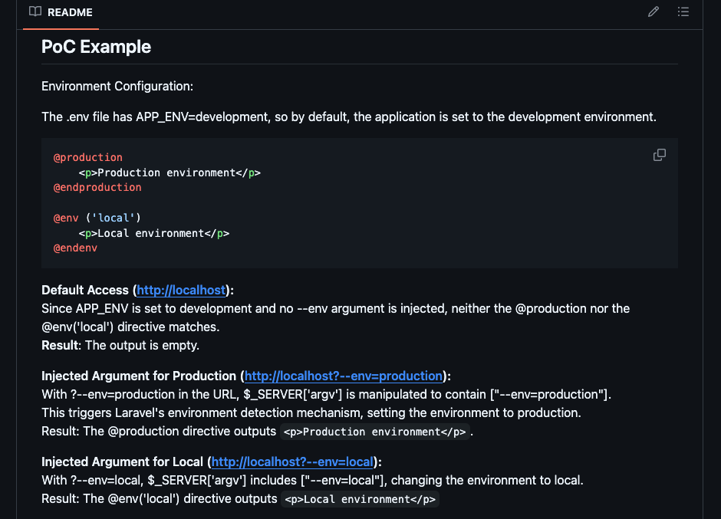
Task: Click the sentence about .env APP_ENV=development
Action: [349, 117]
